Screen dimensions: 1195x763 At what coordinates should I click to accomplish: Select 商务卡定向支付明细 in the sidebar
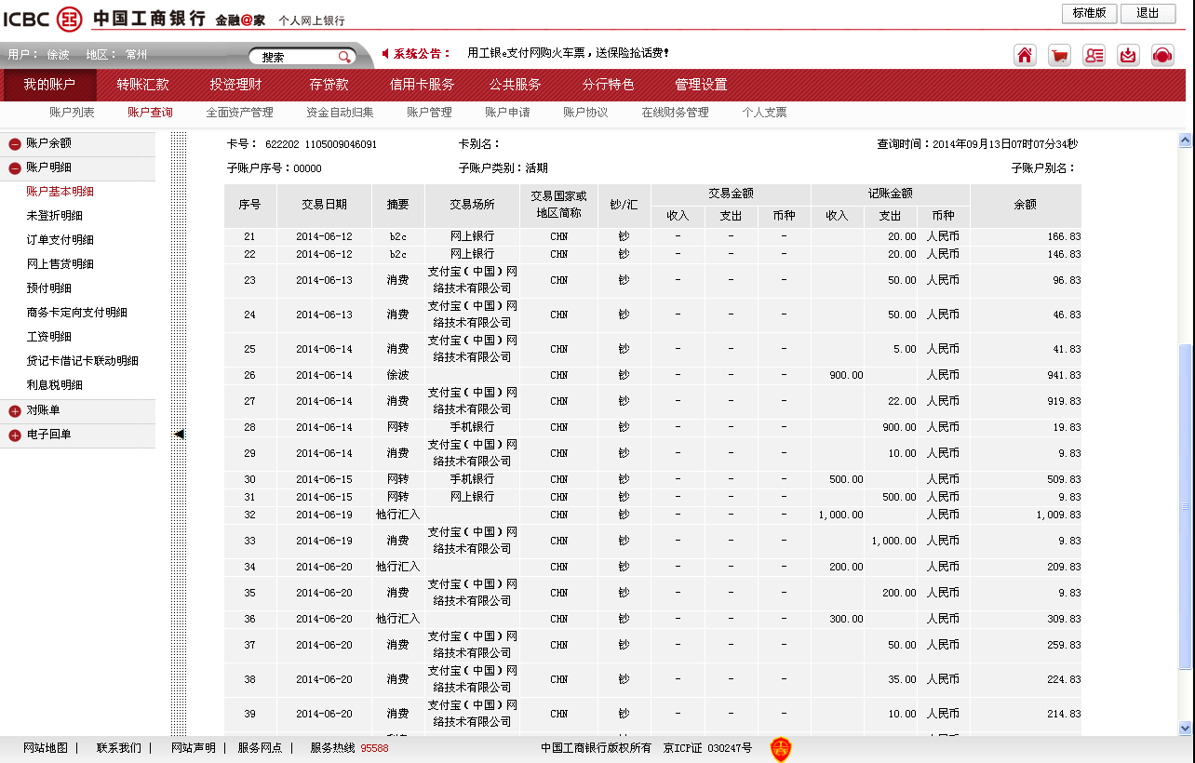tap(76, 313)
